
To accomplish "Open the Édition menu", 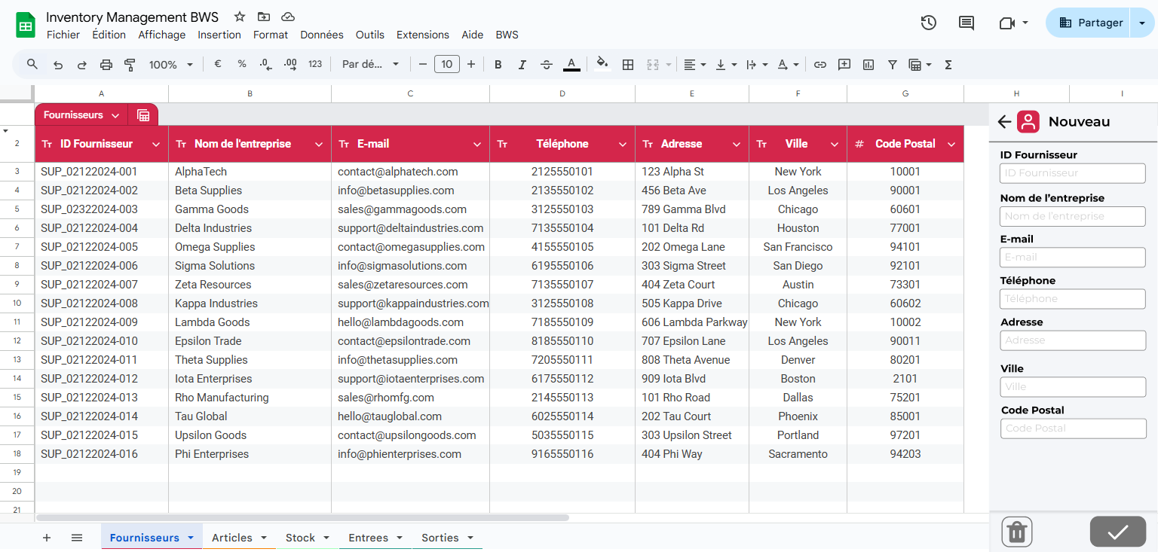I will 109,35.
